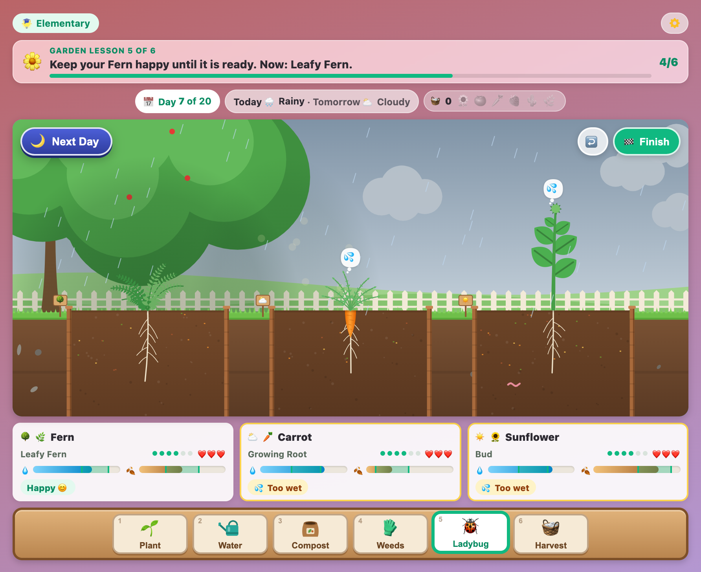This screenshot has width=701, height=572.
Task: Click the too-wet bubble above the carrot
Action: tap(350, 258)
